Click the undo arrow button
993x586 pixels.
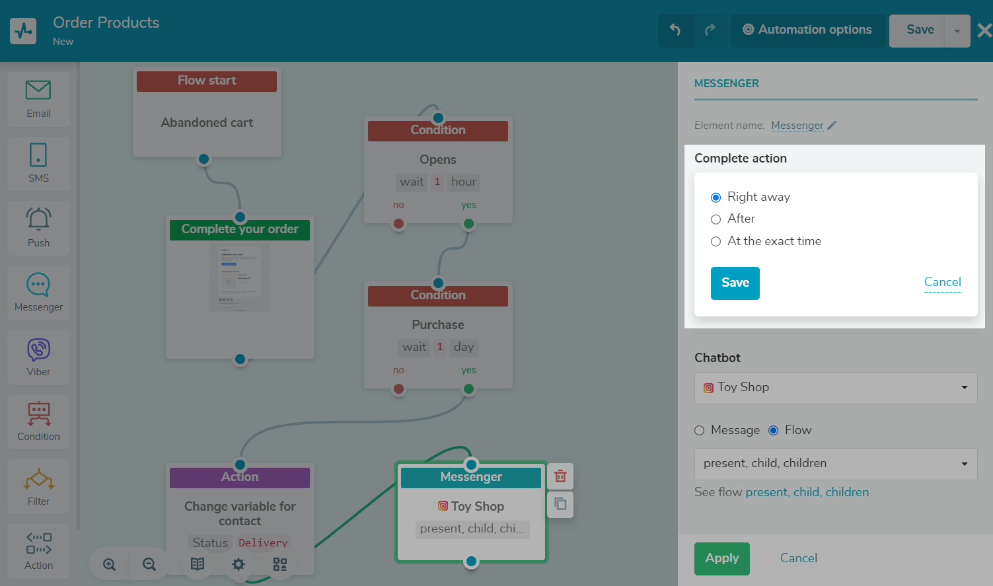pos(675,30)
